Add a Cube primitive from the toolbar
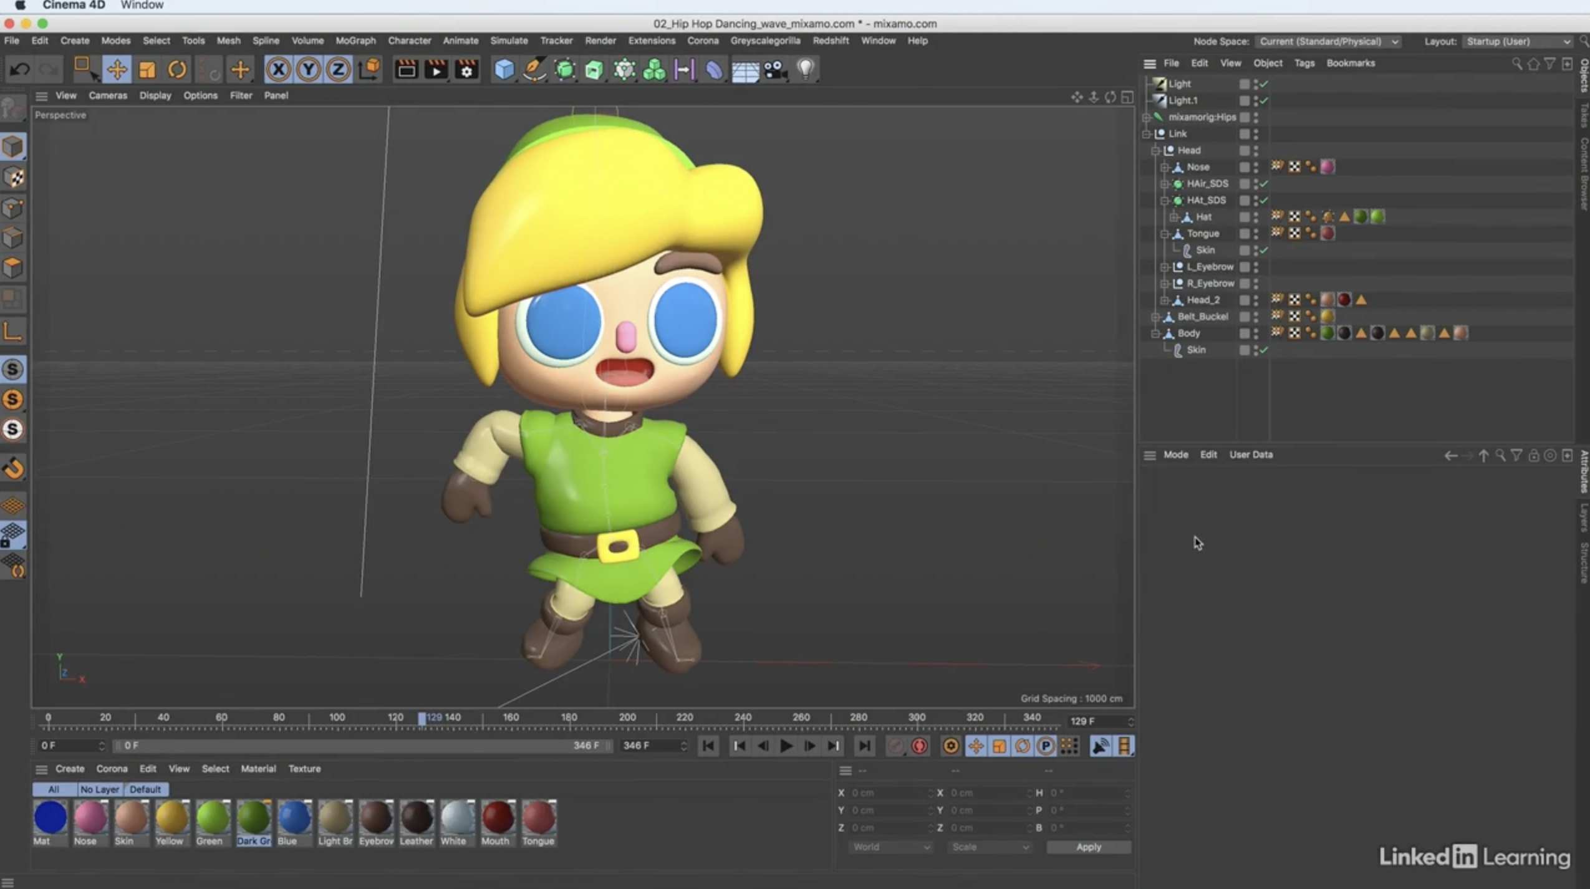This screenshot has width=1590, height=889. [x=504, y=69]
